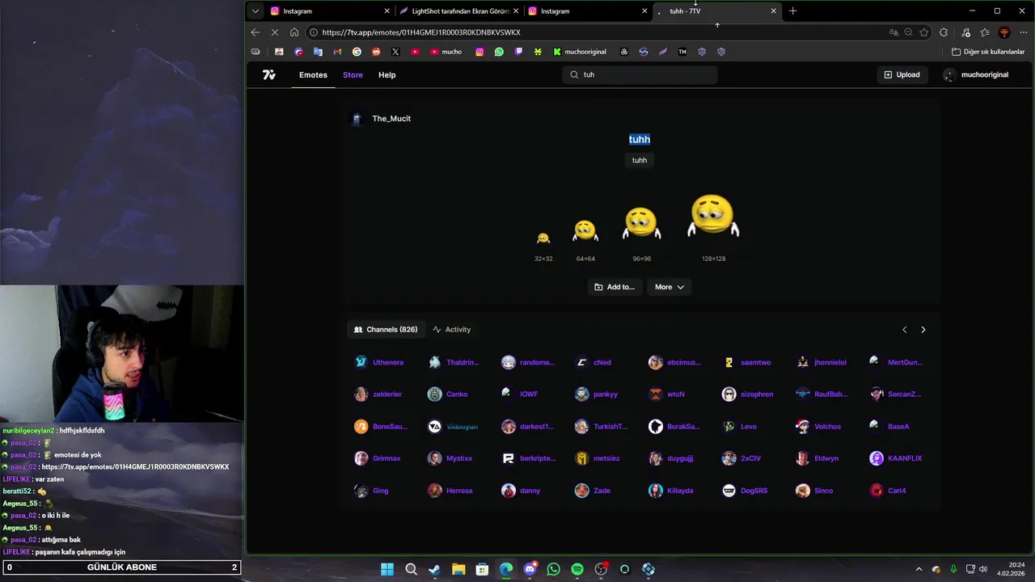This screenshot has width=1035, height=582.
Task: Click the Upload button in 7TV header
Action: pos(902,74)
